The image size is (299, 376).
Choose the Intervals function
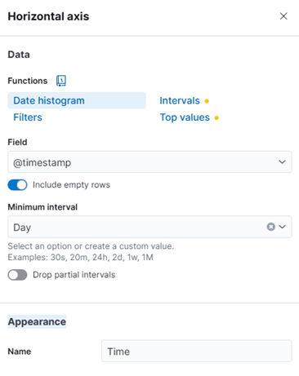(x=180, y=100)
